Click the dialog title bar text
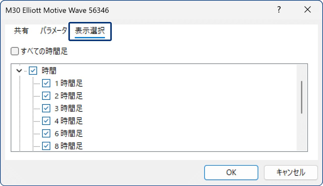 (57, 10)
